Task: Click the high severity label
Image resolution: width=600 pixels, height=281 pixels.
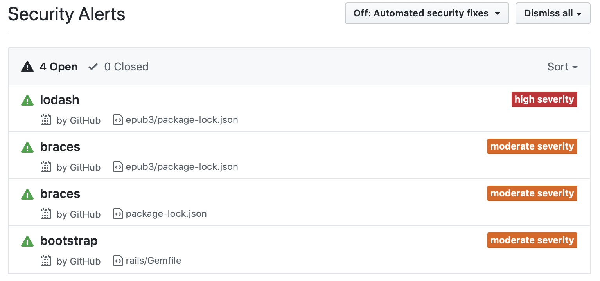Action: [544, 99]
